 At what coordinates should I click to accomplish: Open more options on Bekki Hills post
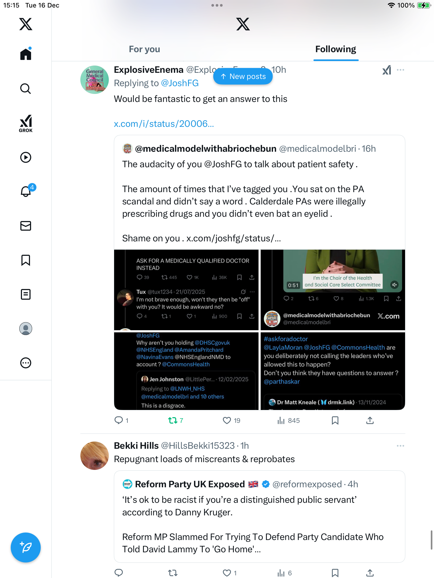[x=401, y=446]
